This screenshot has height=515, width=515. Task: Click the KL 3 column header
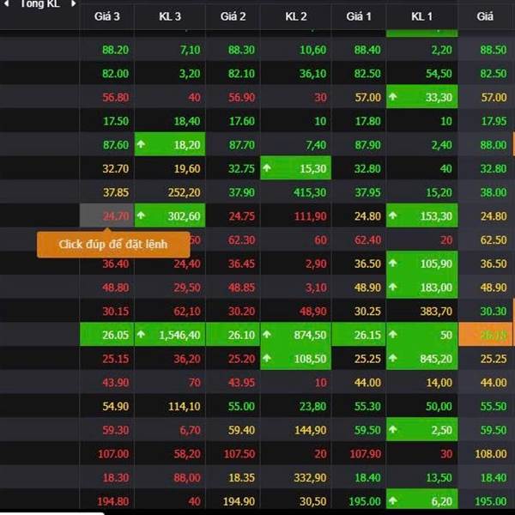click(170, 16)
